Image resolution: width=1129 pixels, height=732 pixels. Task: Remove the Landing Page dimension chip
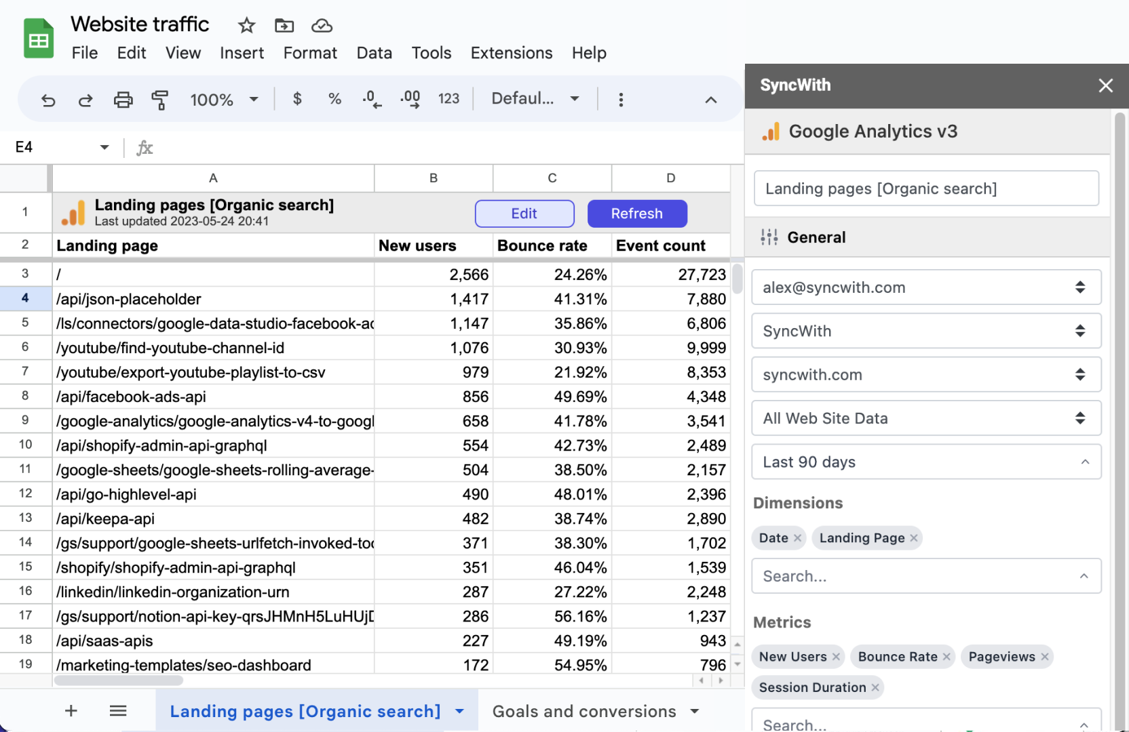point(915,537)
